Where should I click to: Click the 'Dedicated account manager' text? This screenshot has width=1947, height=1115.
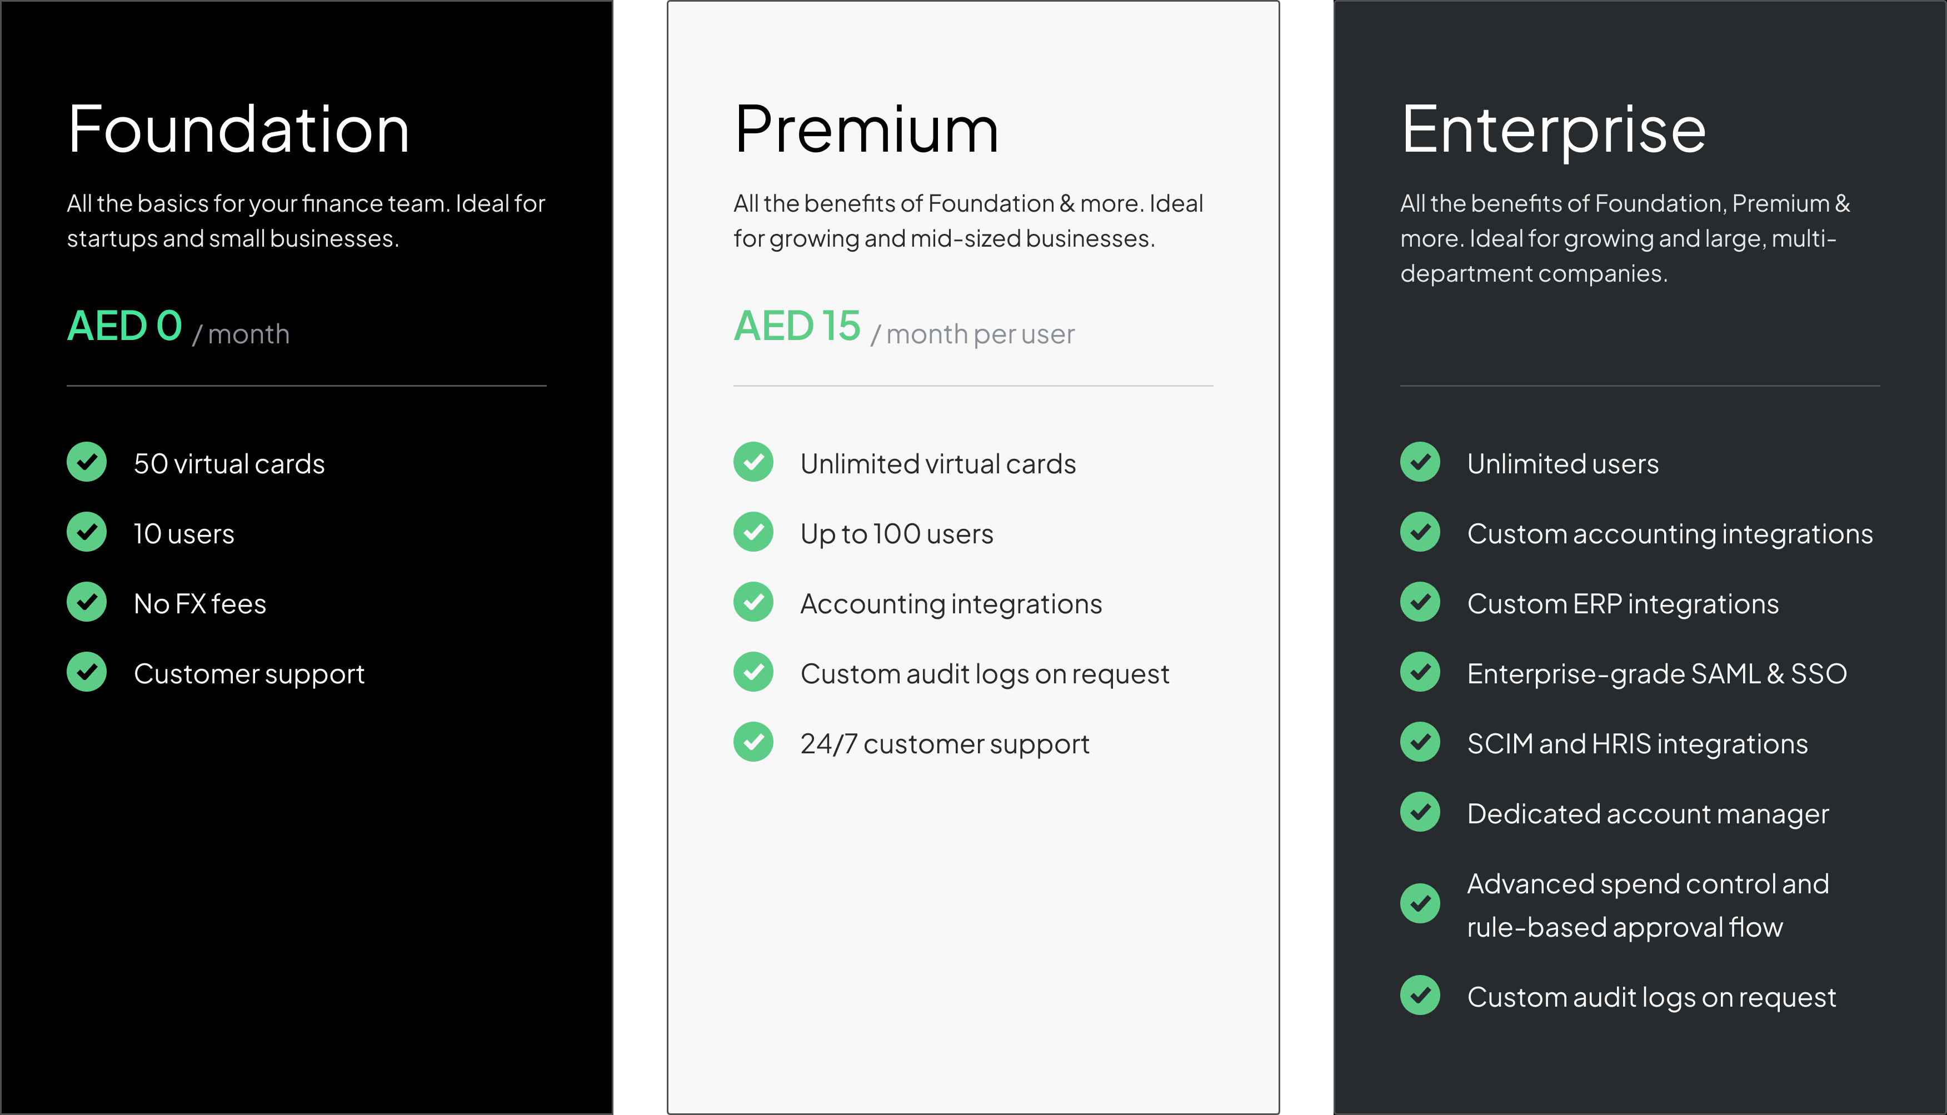[1648, 815]
